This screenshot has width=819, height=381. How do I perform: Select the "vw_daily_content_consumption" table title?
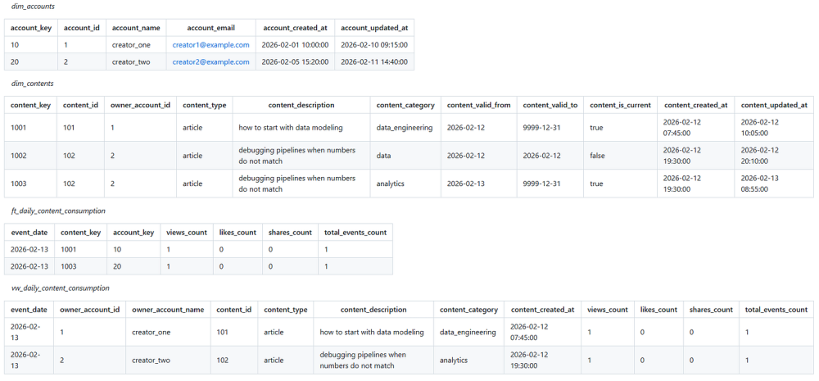tap(60, 288)
